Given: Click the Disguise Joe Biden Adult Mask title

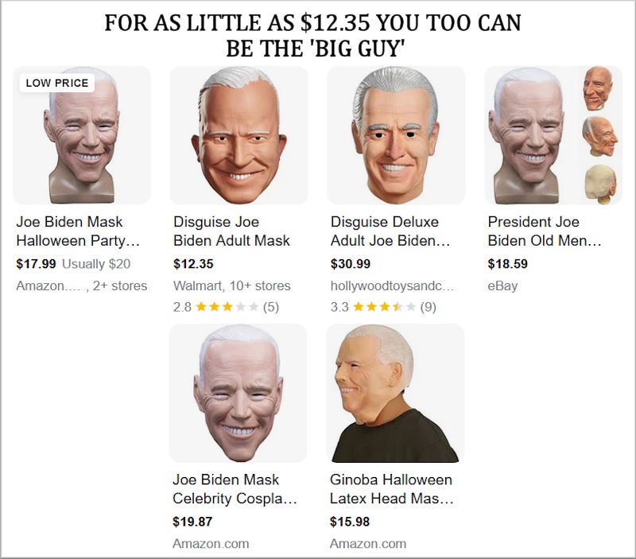Looking at the screenshot, I should click(231, 231).
